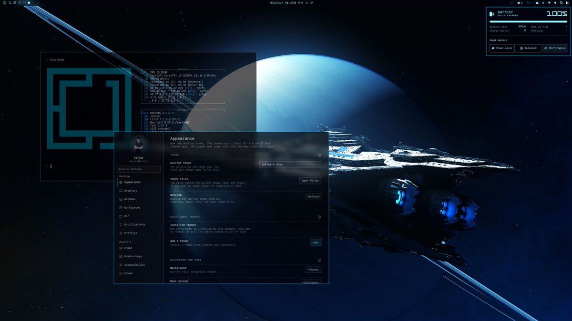This screenshot has width=572, height=321.
Task: Open the Bar icon in settings sidebar
Action: (121, 216)
